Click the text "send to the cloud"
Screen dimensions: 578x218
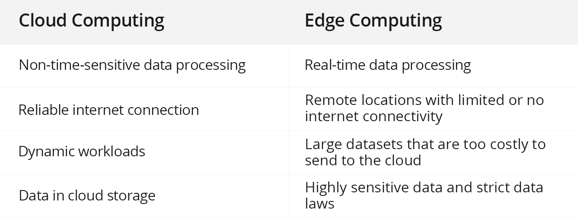point(363,160)
